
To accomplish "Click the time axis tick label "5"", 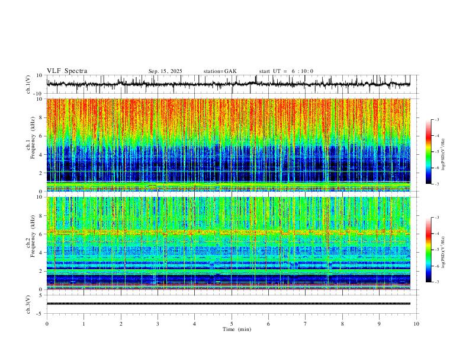I will pyautogui.click(x=232, y=324).
